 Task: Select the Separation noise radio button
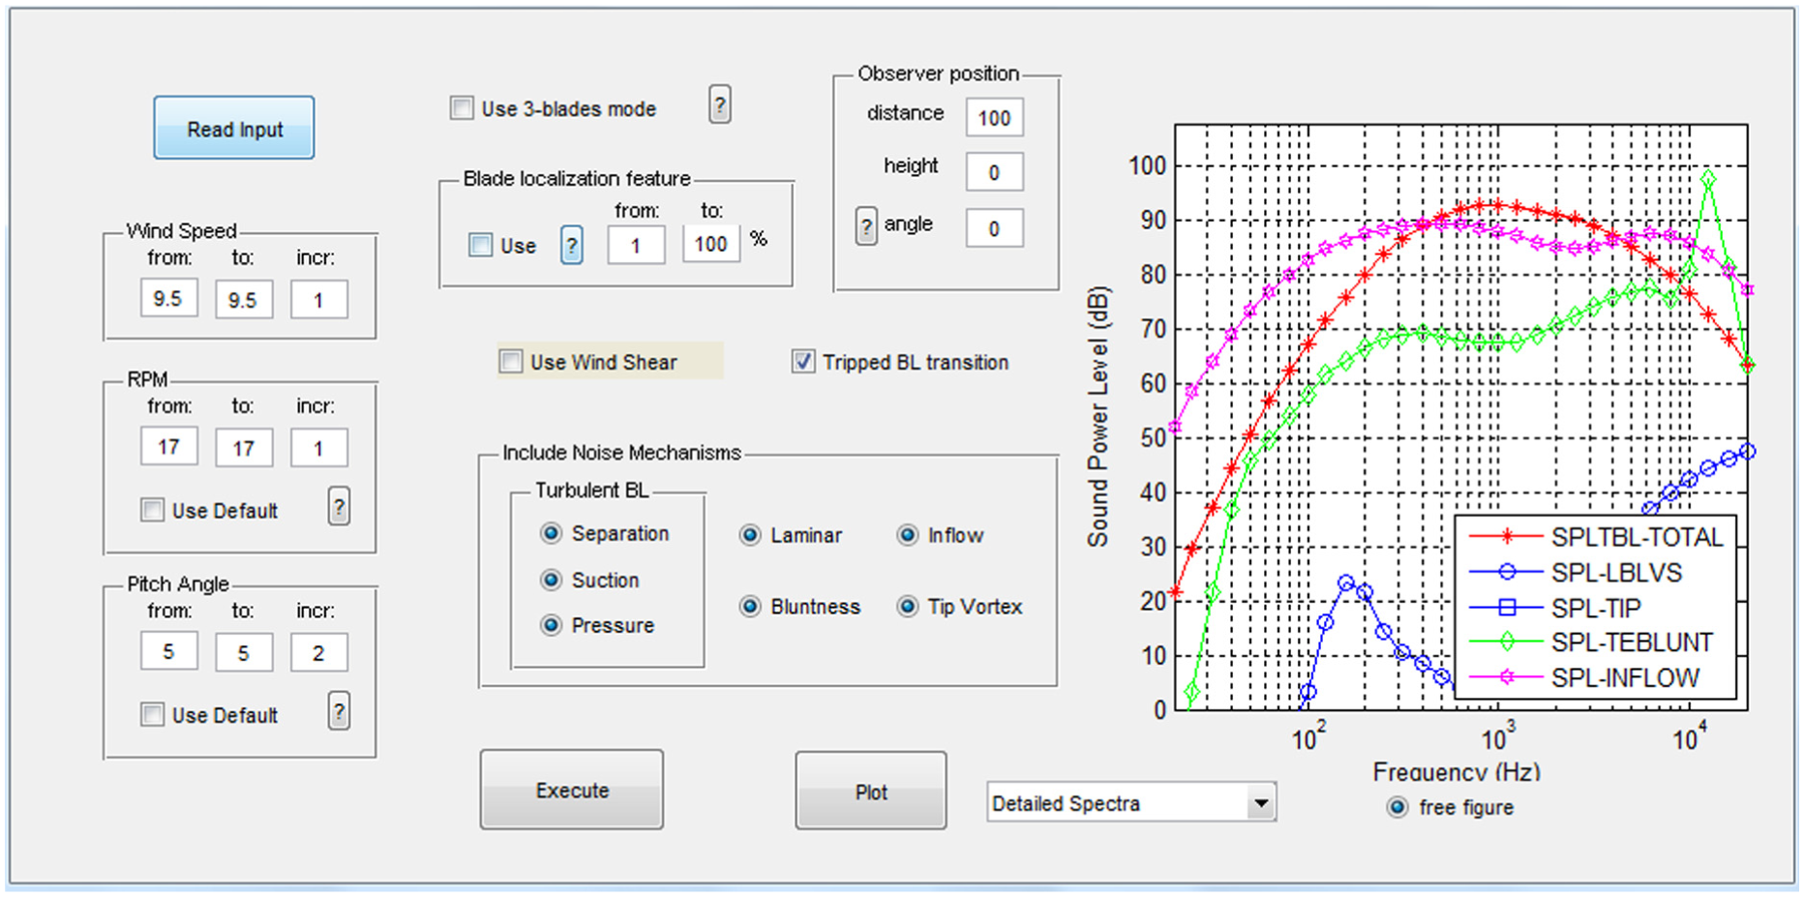pos(551,533)
